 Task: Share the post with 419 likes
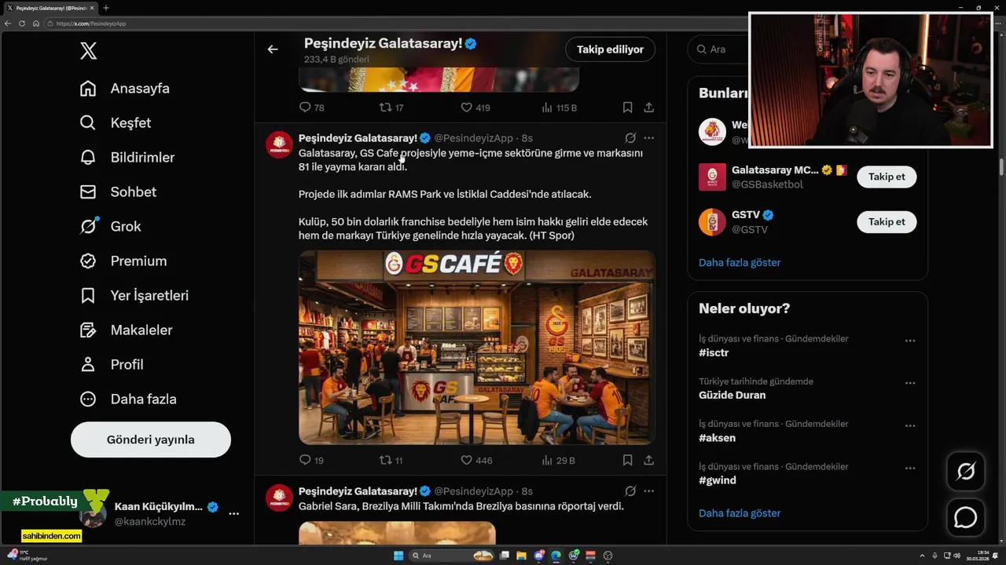click(648, 108)
